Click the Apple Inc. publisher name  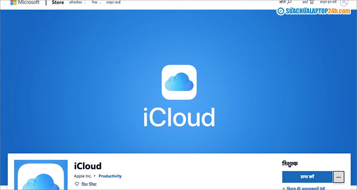pos(83,176)
